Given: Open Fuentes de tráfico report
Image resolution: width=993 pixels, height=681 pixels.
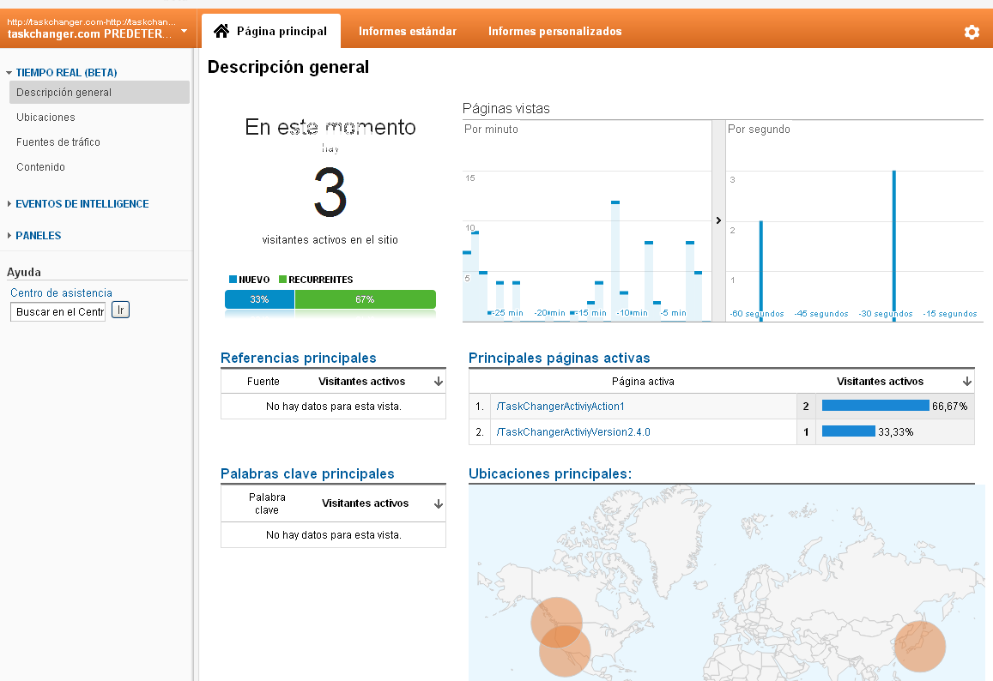Looking at the screenshot, I should [x=58, y=142].
